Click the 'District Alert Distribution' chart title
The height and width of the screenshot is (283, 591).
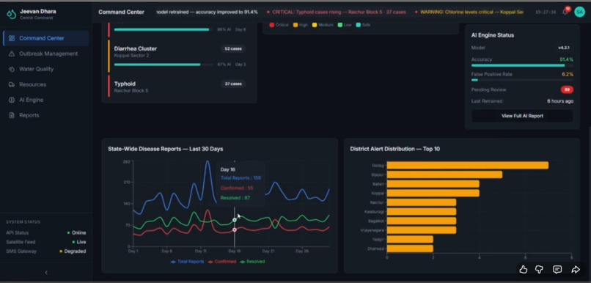point(395,149)
